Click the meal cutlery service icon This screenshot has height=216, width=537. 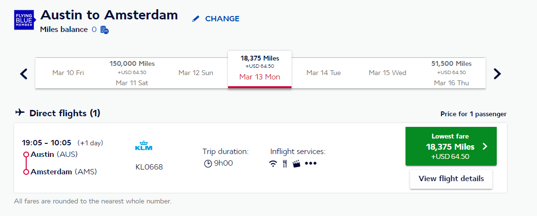tap(285, 164)
